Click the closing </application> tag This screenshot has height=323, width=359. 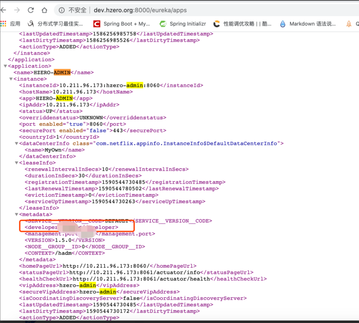(31, 60)
